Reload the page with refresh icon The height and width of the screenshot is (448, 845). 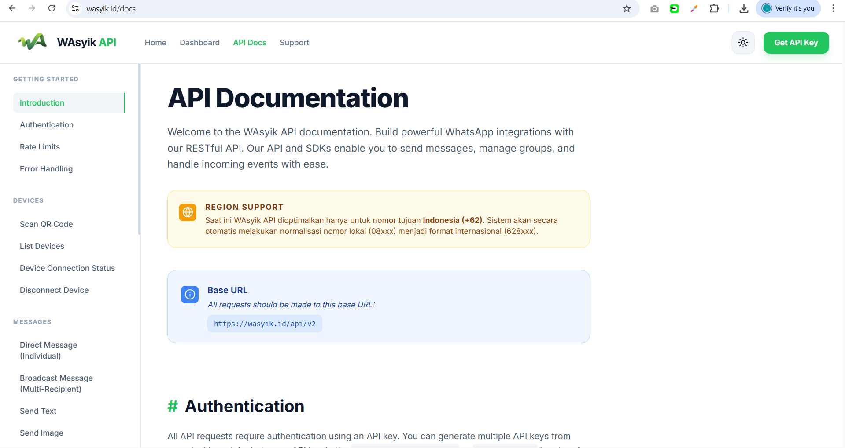click(52, 8)
